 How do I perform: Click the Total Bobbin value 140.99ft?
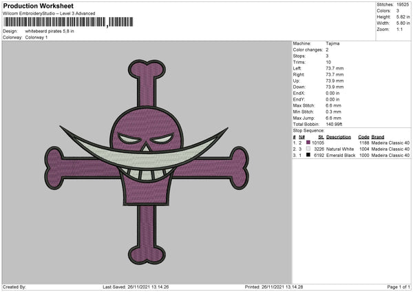click(x=334, y=124)
